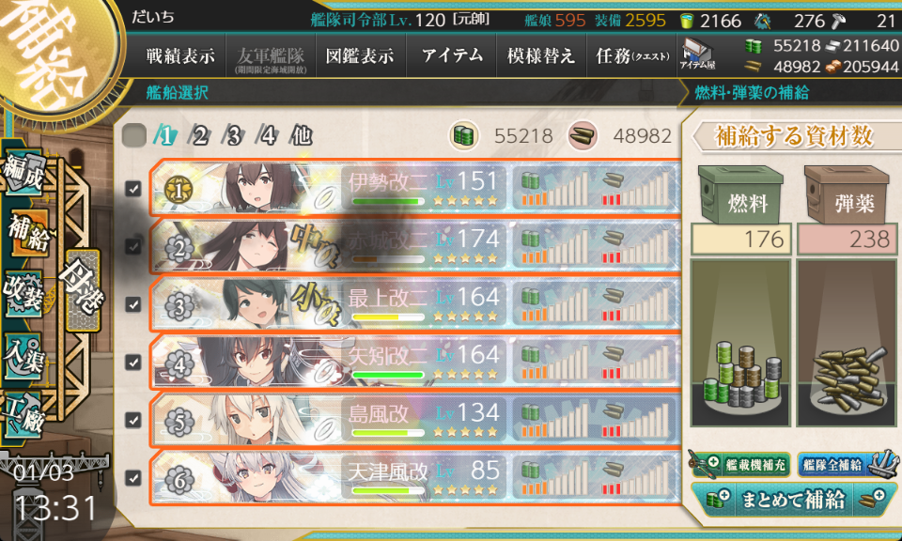Image resolution: width=902 pixels, height=541 pixels.
Task: Uncheck 天津風改 supply checkbox
Action: pos(133,478)
